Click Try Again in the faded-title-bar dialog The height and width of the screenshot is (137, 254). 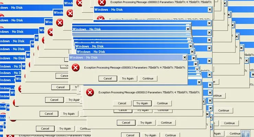(128, 78)
